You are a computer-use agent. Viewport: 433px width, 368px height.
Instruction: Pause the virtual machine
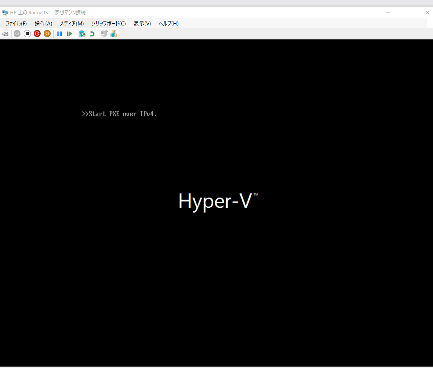click(x=60, y=34)
